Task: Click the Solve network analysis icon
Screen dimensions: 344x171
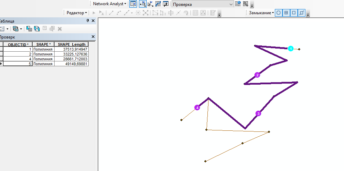Action: click(158, 4)
